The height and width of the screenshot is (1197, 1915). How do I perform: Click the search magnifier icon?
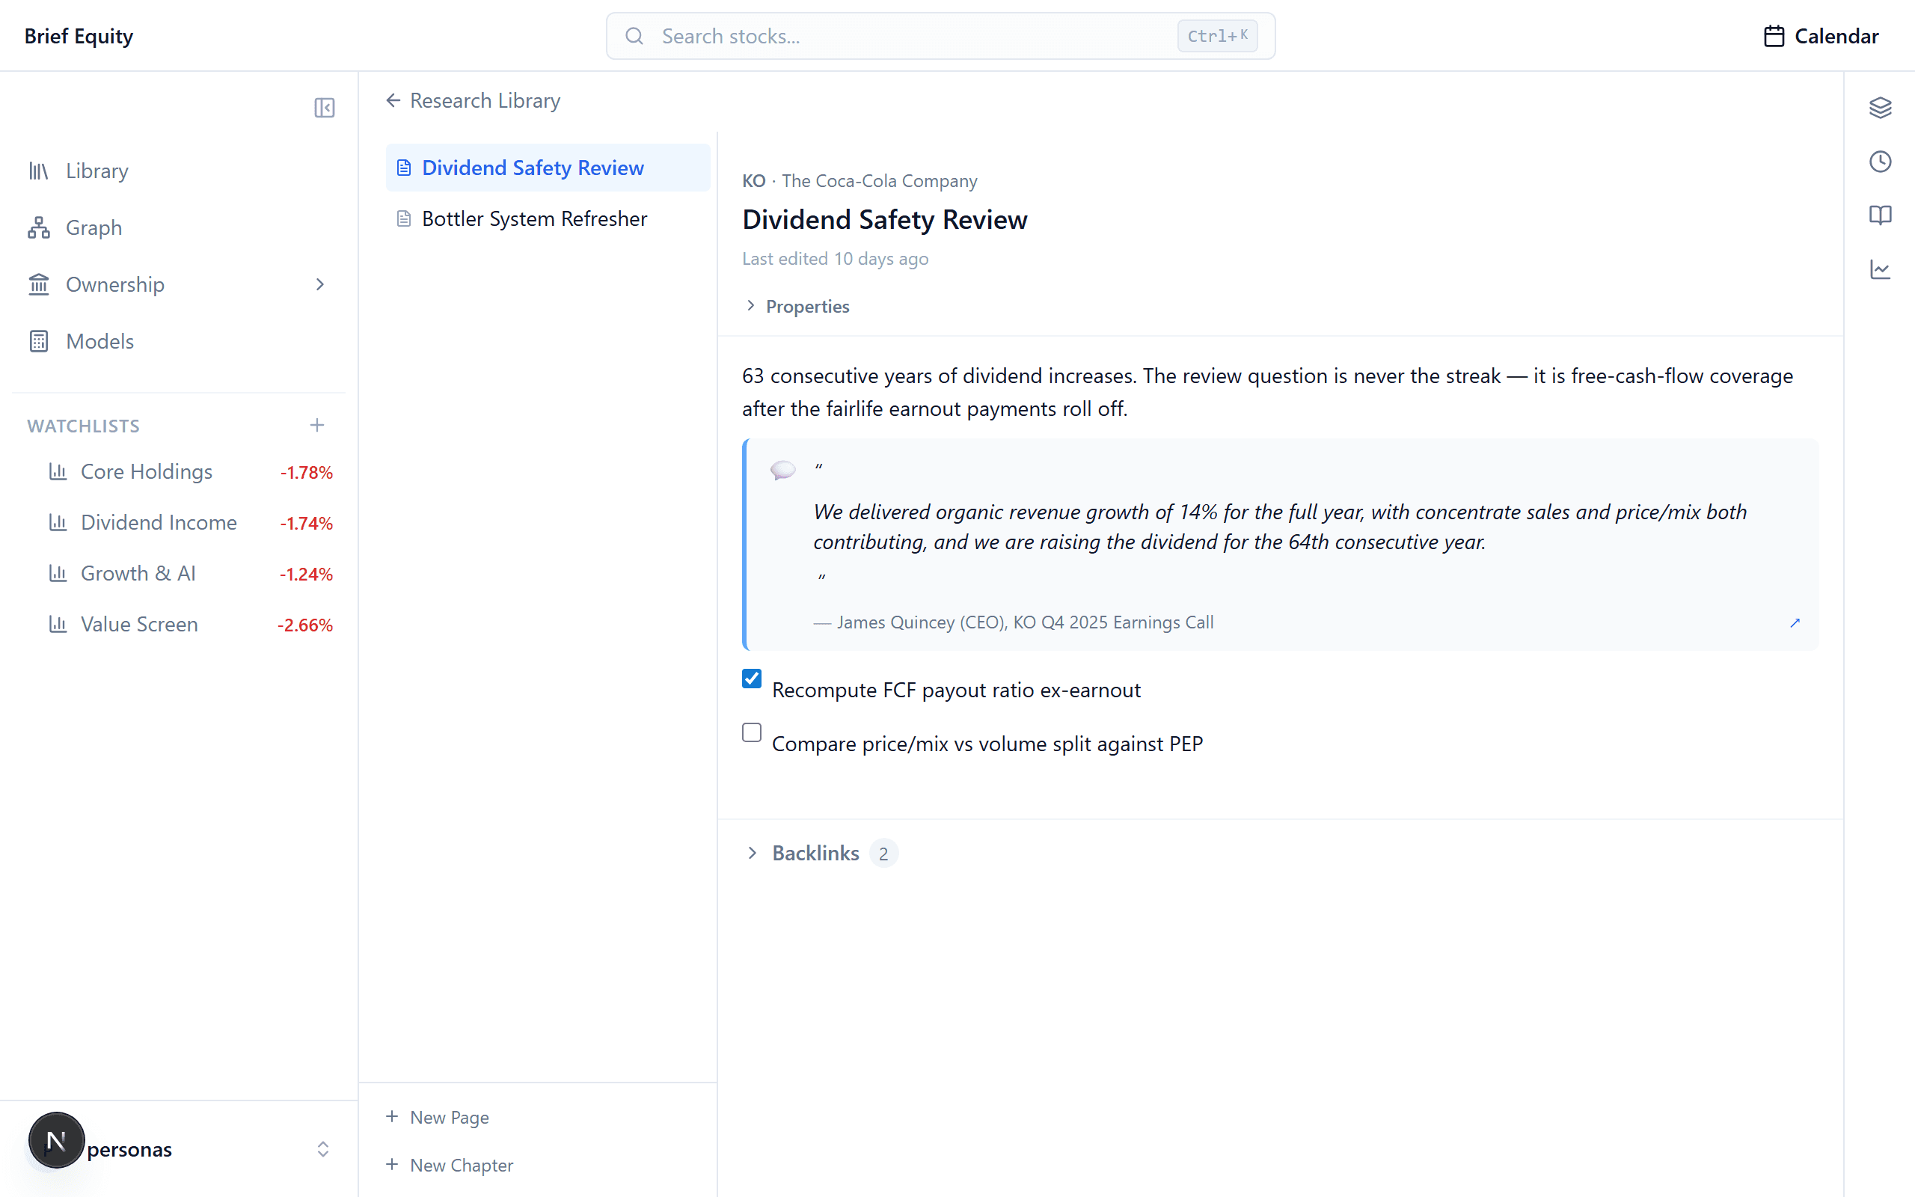[x=634, y=37]
